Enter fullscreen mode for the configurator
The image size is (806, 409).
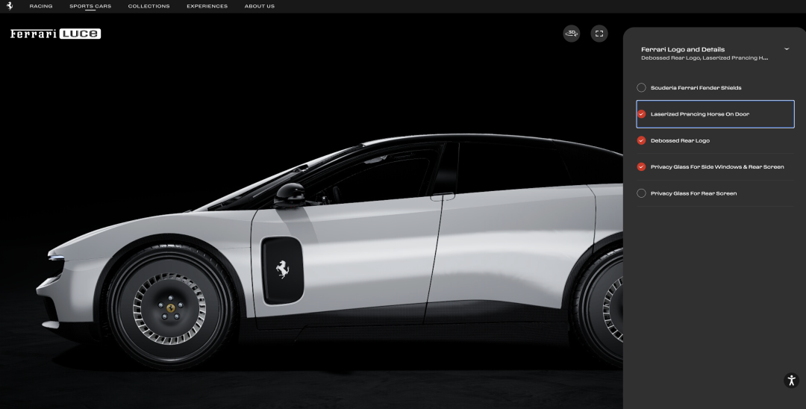[x=599, y=34]
